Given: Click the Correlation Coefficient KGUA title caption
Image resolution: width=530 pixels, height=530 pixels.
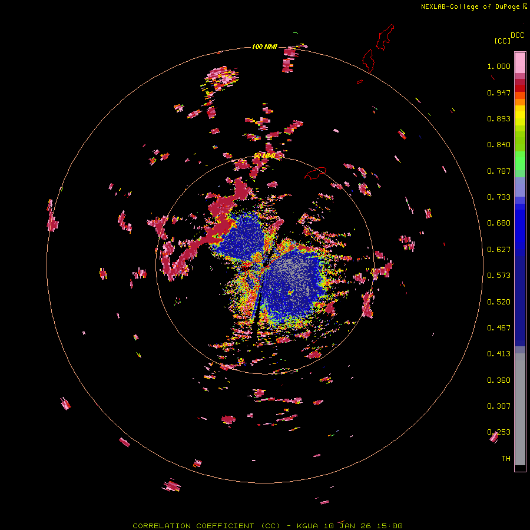Looking at the screenshot, I should 267,526.
